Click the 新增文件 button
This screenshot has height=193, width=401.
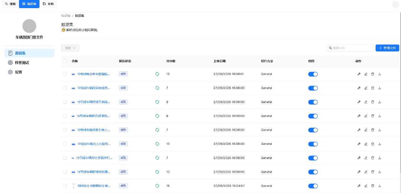point(387,48)
